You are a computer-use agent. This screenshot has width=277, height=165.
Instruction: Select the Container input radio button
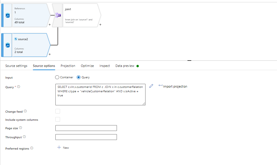(57, 77)
